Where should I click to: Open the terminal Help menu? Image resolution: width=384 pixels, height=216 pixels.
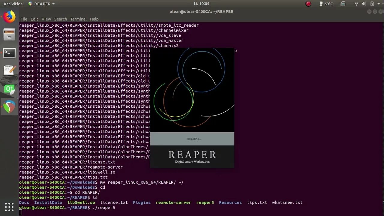(x=94, y=19)
